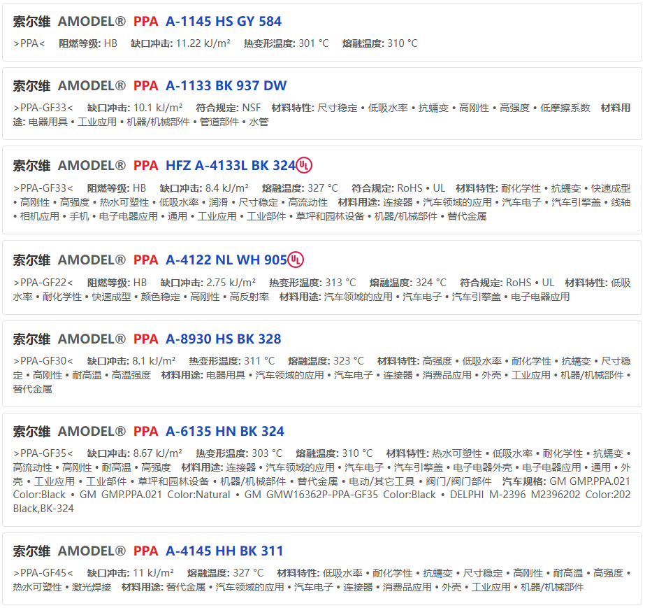Click the >PPA< tag in the A-1145 card
Viewport: 645px width, 608px height.
[x=29, y=43]
